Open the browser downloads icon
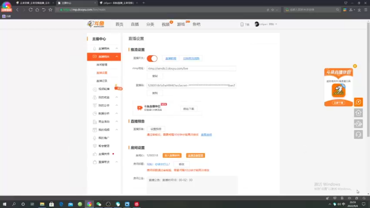This screenshot has height=208, width=370. [x=359, y=10]
